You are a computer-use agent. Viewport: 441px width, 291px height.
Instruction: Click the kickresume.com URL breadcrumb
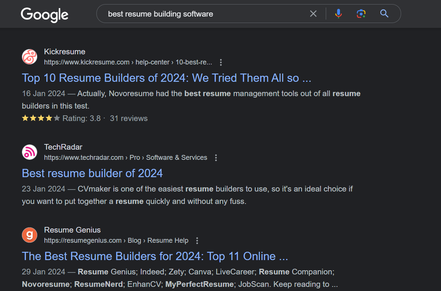(128, 63)
